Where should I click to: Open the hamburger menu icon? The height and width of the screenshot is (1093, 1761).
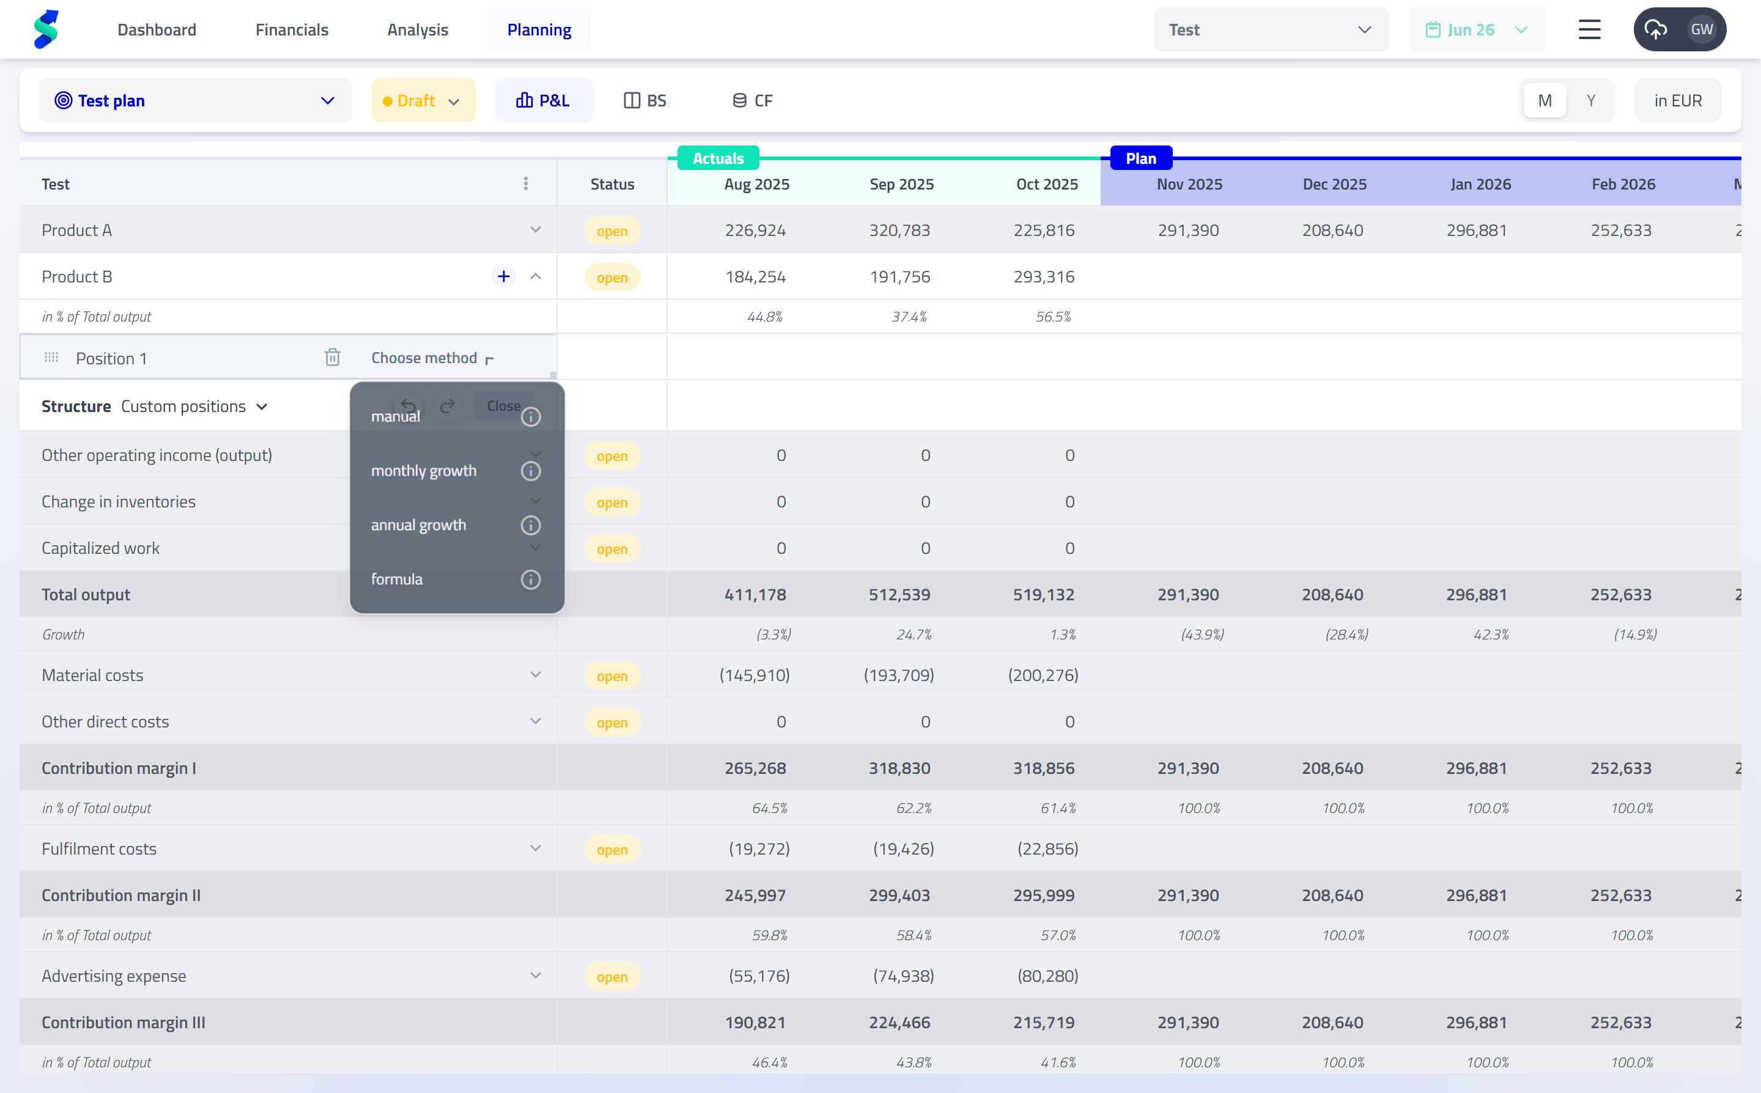pos(1589,29)
